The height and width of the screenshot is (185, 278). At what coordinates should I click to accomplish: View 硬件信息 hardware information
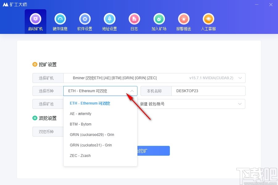[60, 21]
